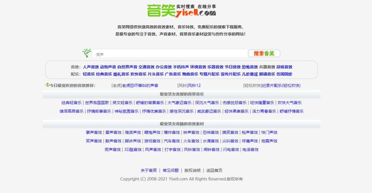Image resolution: width=372 pixels, height=193 pixels.
Task: Select the 经典音乐 music category
Action: (104, 74)
